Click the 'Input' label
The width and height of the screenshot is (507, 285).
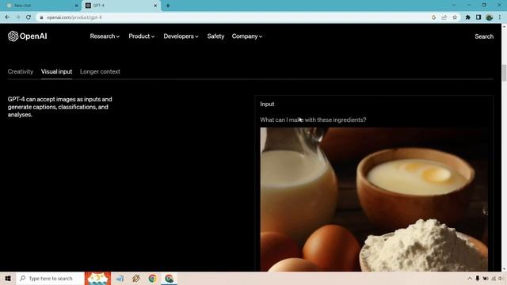click(x=267, y=104)
